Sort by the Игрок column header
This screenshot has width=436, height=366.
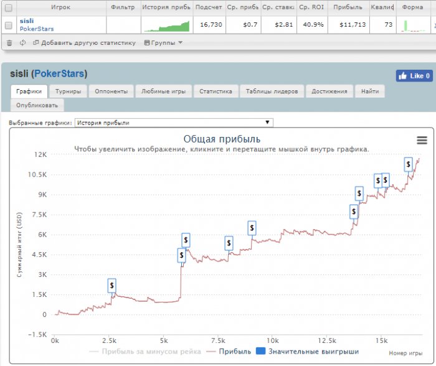pyautogui.click(x=60, y=7)
